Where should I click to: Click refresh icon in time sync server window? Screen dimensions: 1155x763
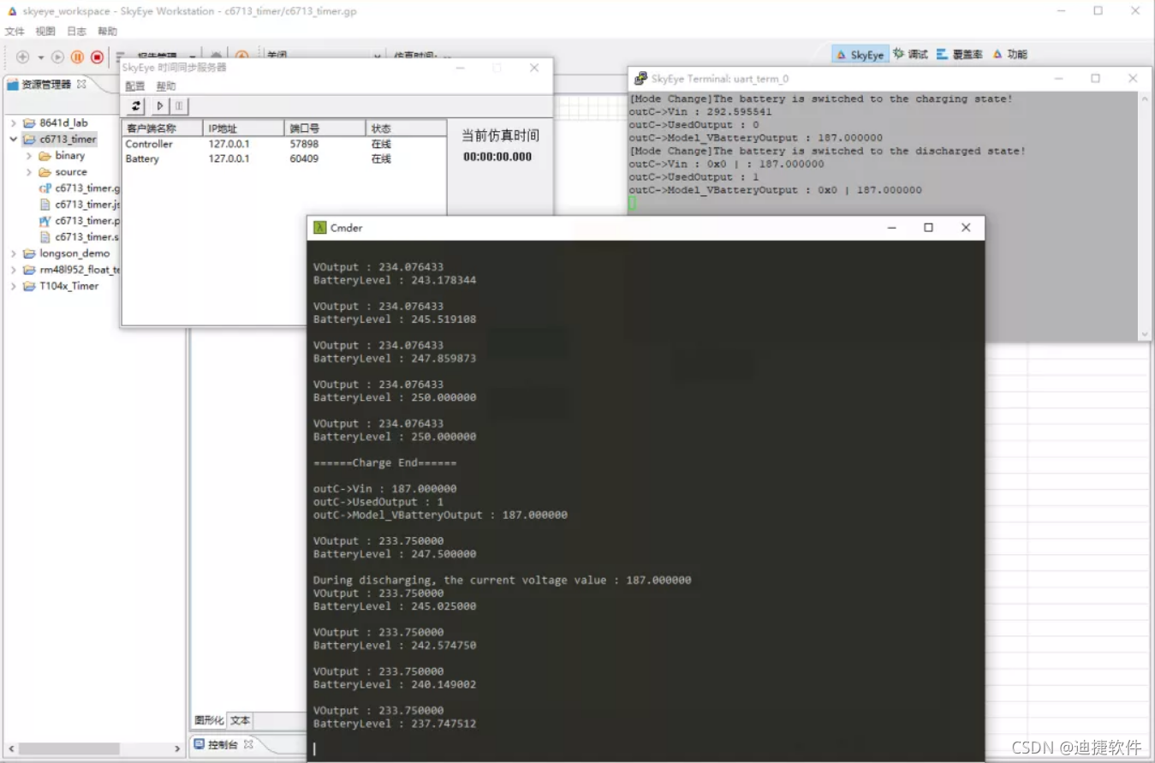coord(136,105)
